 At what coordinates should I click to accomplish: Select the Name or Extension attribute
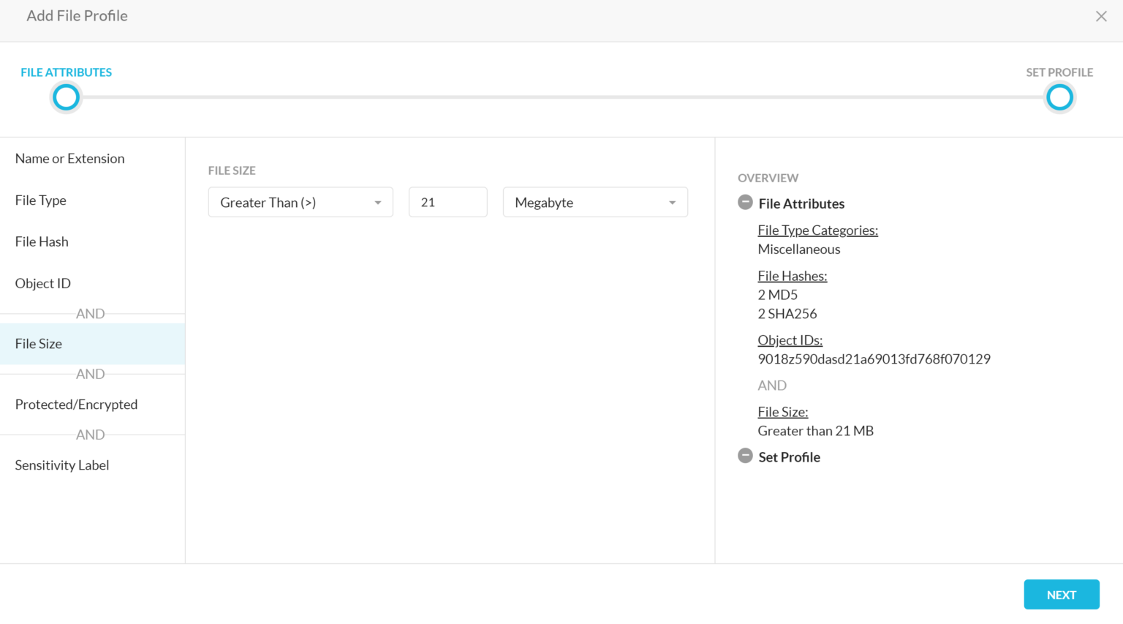click(69, 158)
